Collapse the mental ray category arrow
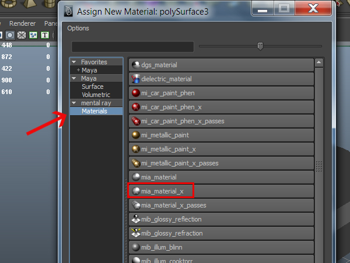The width and height of the screenshot is (350, 263). tap(74, 103)
